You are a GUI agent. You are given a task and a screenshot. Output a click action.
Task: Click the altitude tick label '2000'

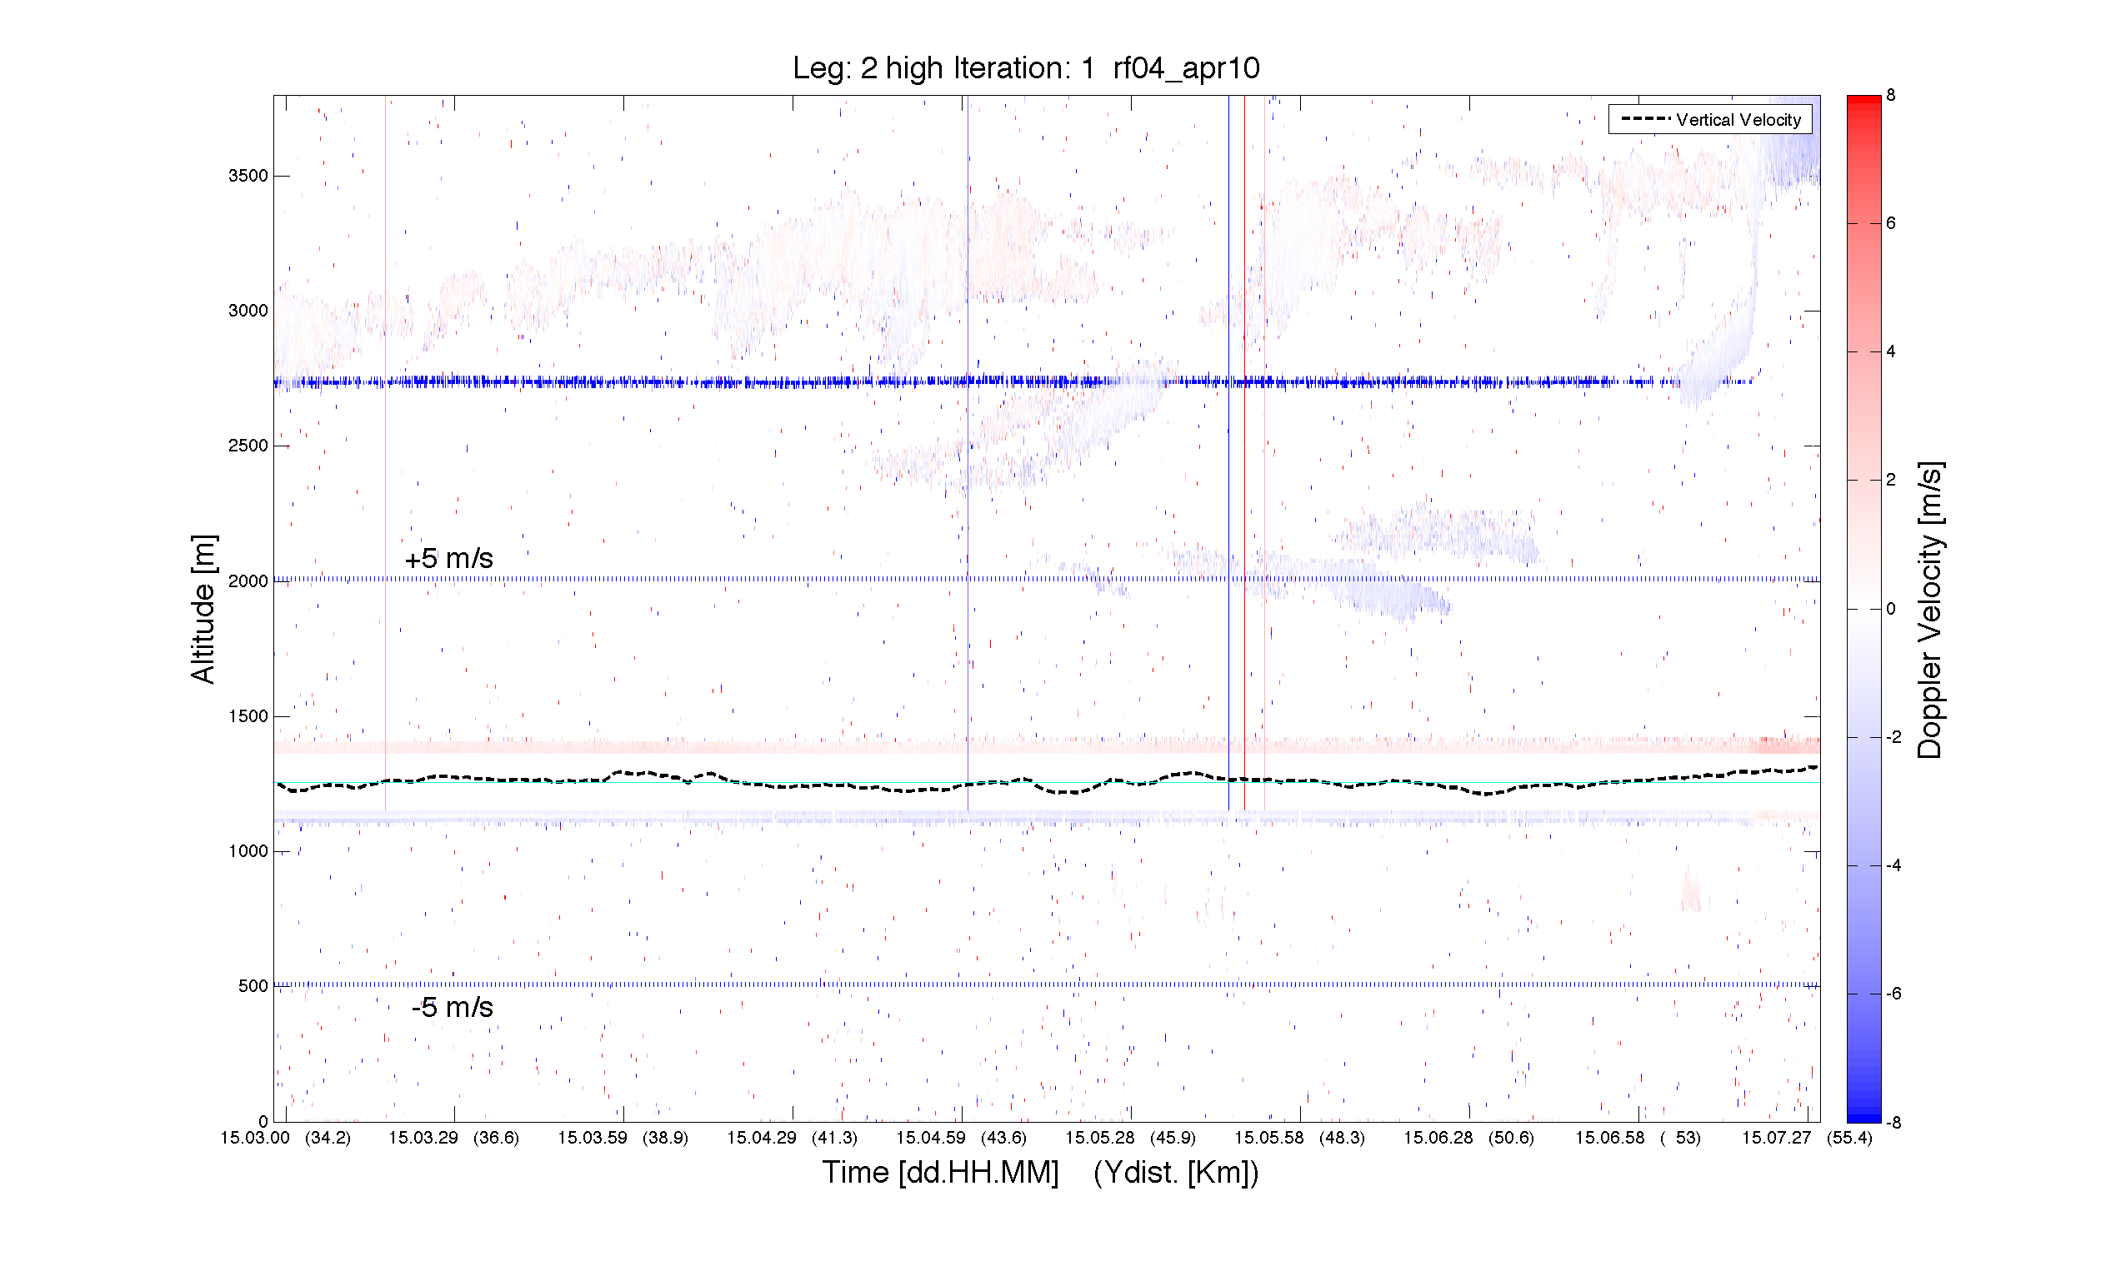(248, 581)
